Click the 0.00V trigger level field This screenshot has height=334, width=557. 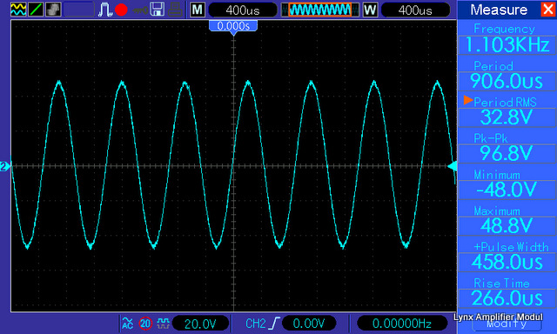(309, 324)
